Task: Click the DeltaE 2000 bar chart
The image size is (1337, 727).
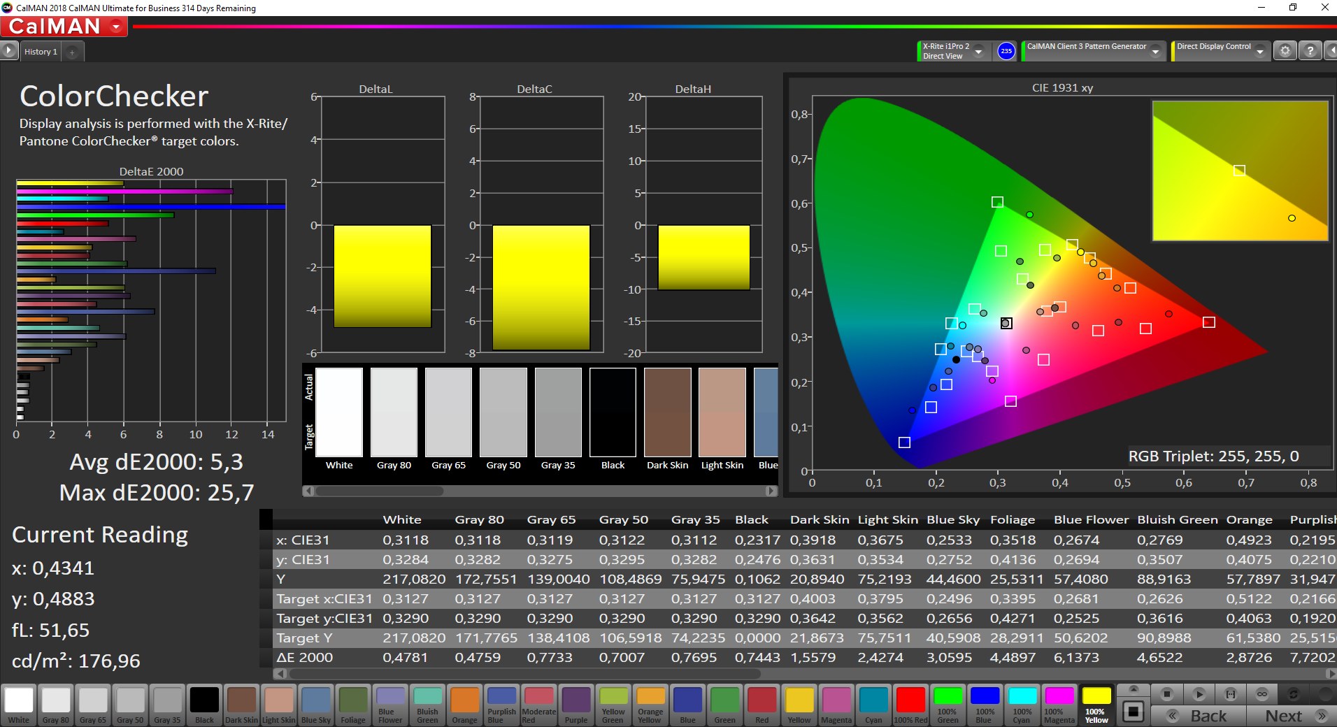Action: click(151, 301)
